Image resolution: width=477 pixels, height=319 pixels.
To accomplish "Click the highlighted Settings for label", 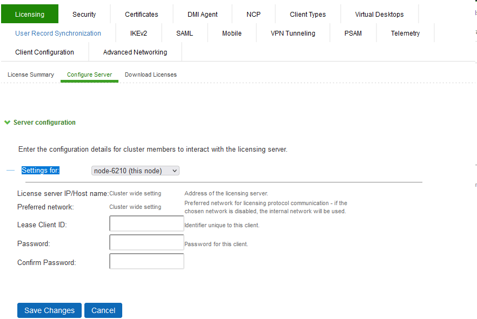I will pyautogui.click(x=41, y=170).
